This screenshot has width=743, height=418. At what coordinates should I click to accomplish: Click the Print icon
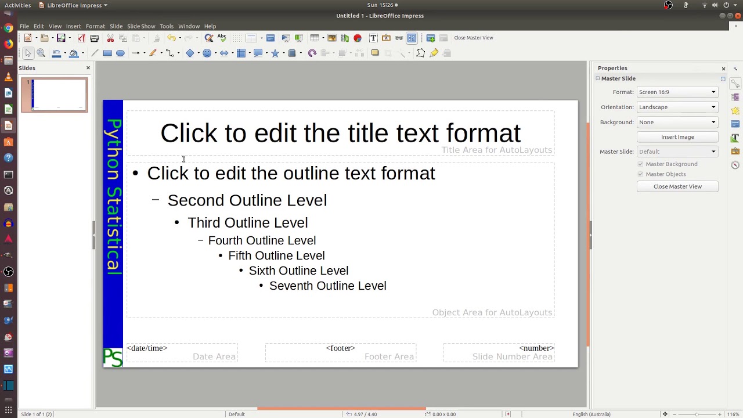click(x=94, y=38)
